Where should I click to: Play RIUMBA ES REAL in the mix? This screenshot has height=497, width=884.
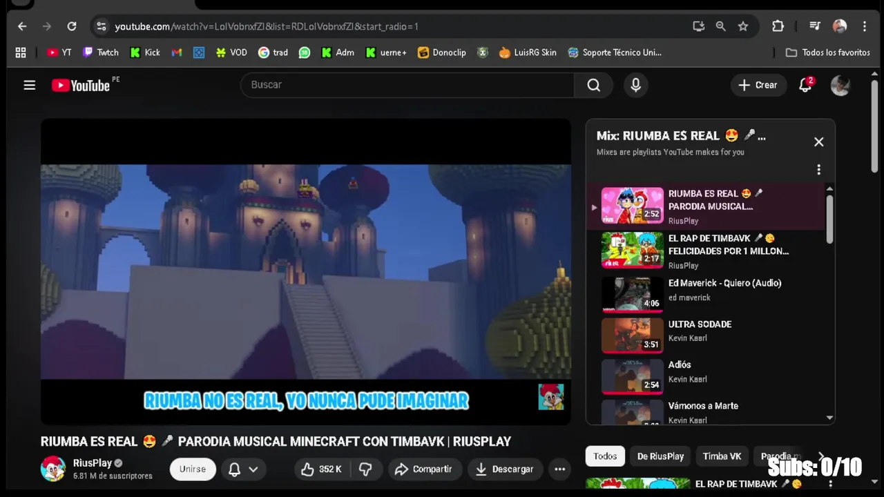tap(706, 206)
